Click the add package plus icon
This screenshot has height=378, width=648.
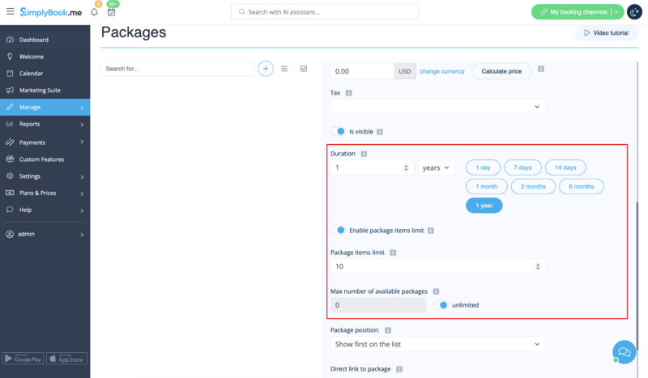266,69
